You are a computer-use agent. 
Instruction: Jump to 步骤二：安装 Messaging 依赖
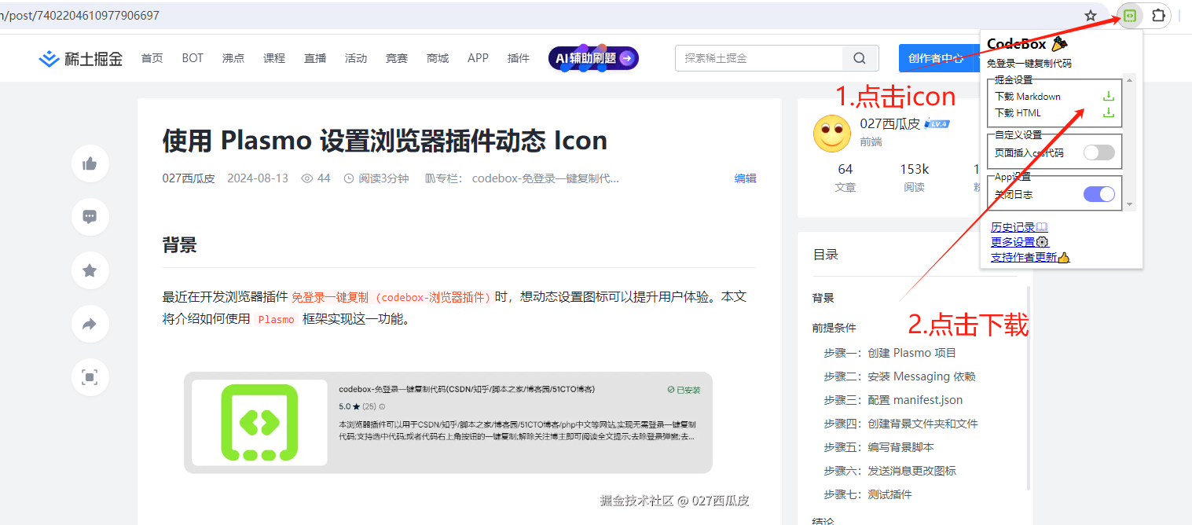coord(900,376)
